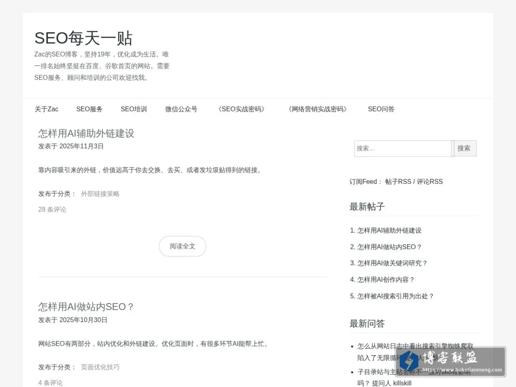Viewport: 516px width, 387px height.
Task: Click the date 2025年11月3日
Action: point(82,146)
